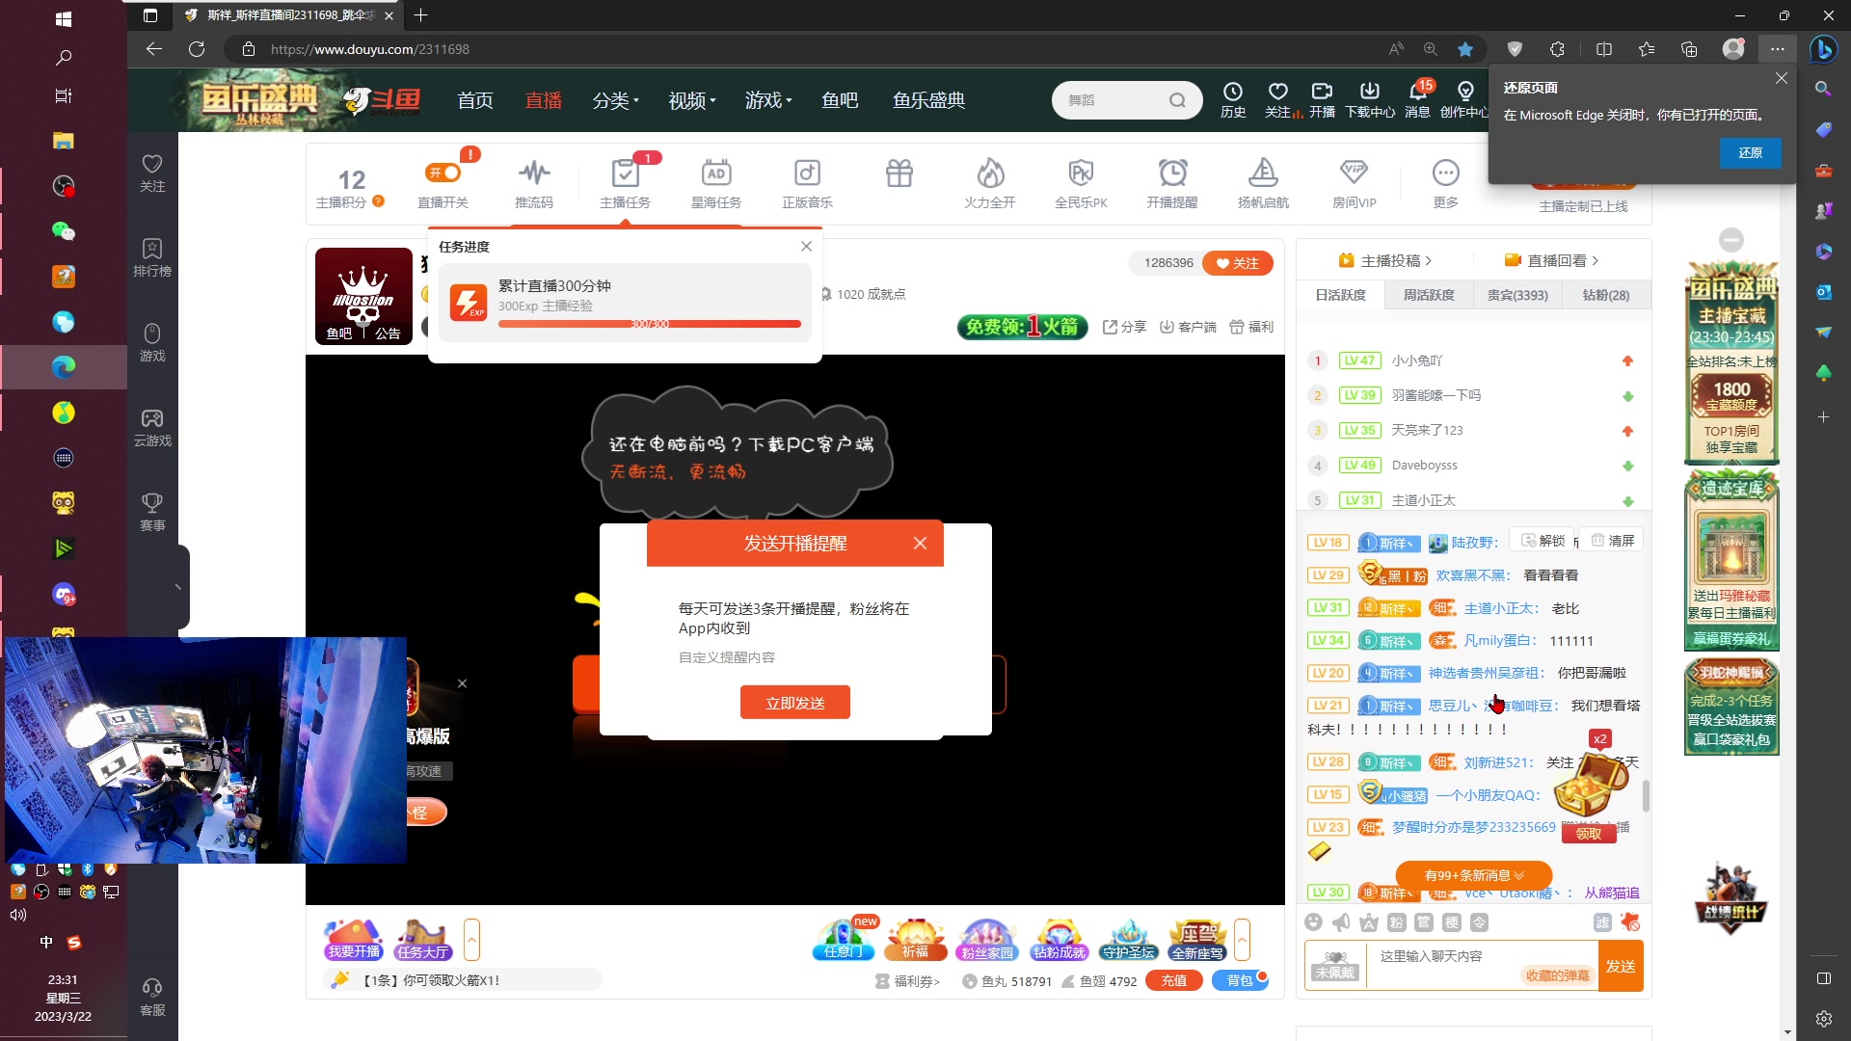This screenshot has height=1041, width=1851.
Task: Launch 全民乐PK from the feature bar
Action: point(1081,181)
